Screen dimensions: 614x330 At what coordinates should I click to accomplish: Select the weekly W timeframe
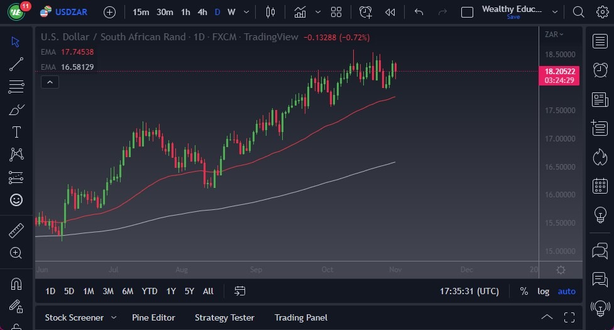coord(231,12)
